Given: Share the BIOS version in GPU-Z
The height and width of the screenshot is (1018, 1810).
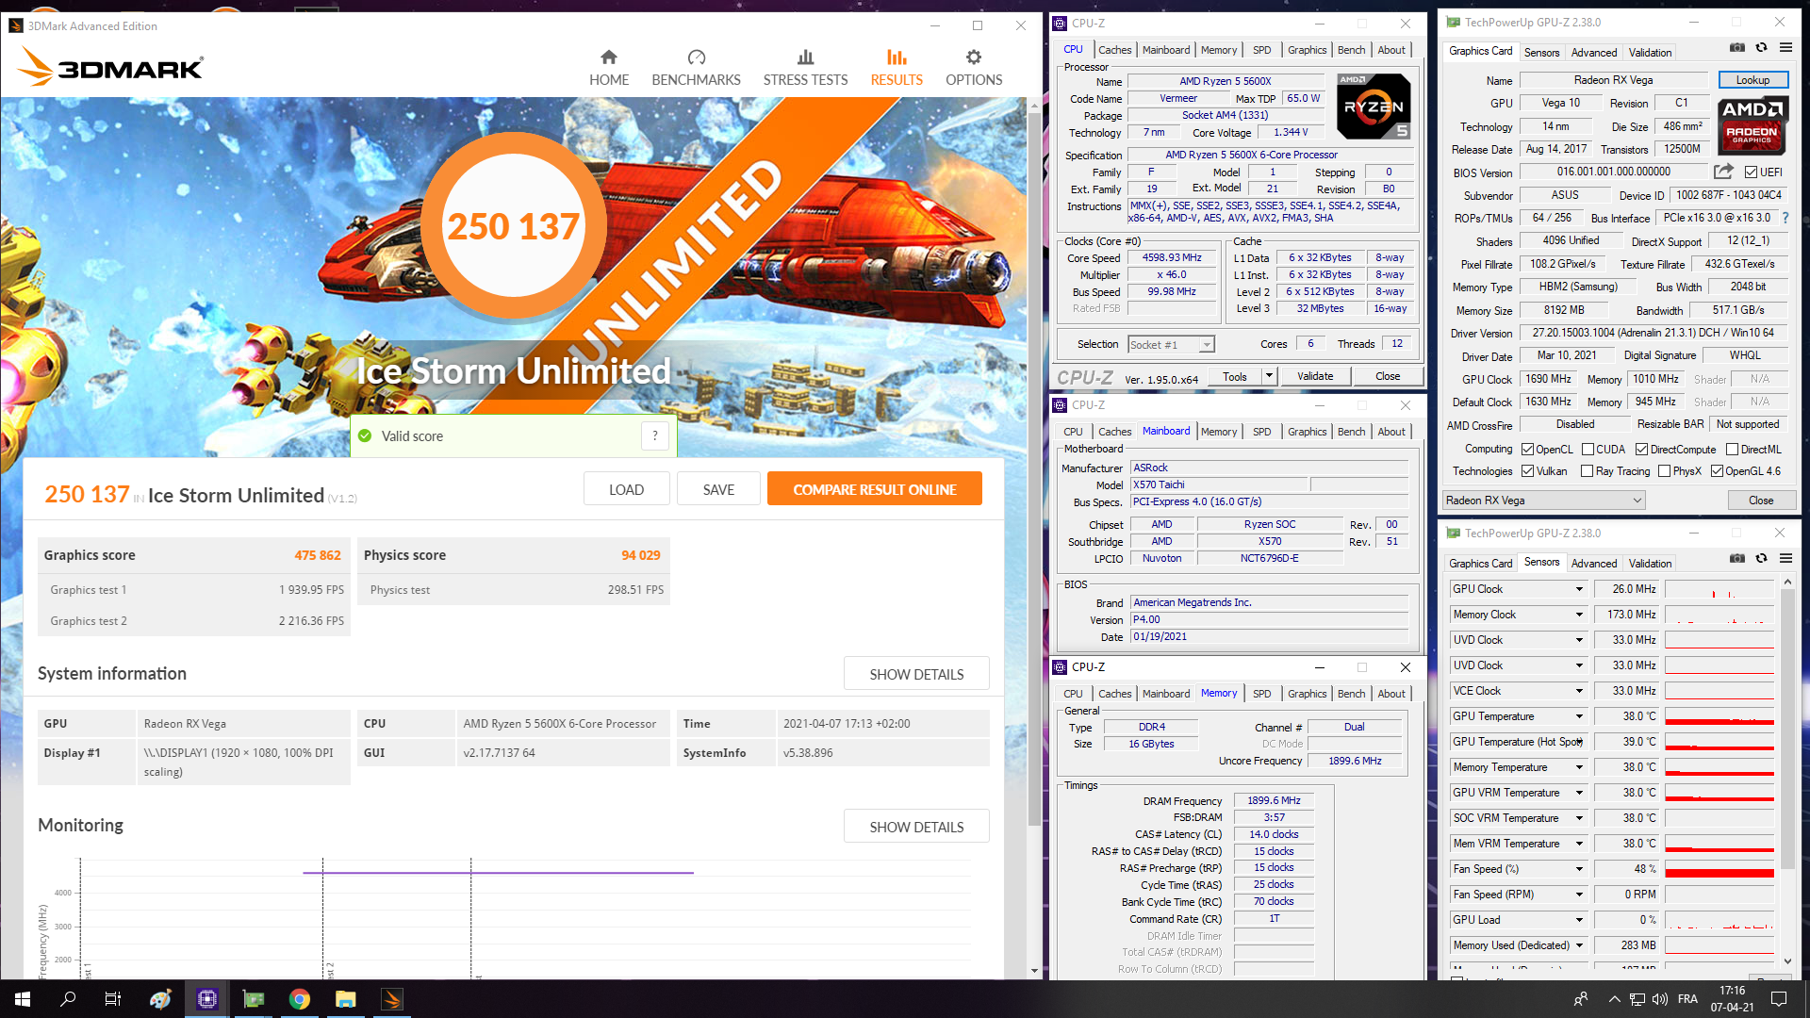Looking at the screenshot, I should (x=1723, y=172).
